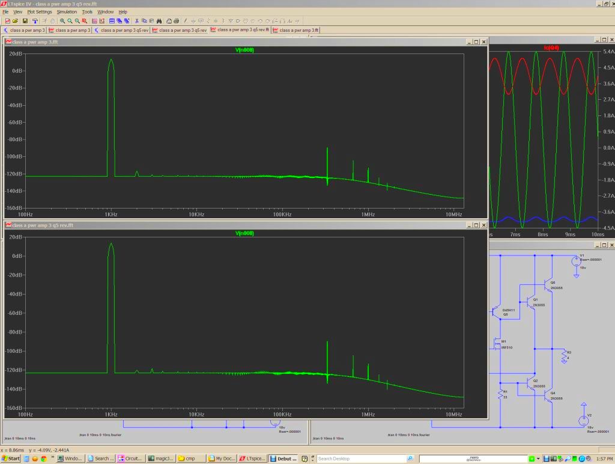Click 1KHz frequency axis label in top FFT plot
The image size is (615, 464).
(x=111, y=215)
